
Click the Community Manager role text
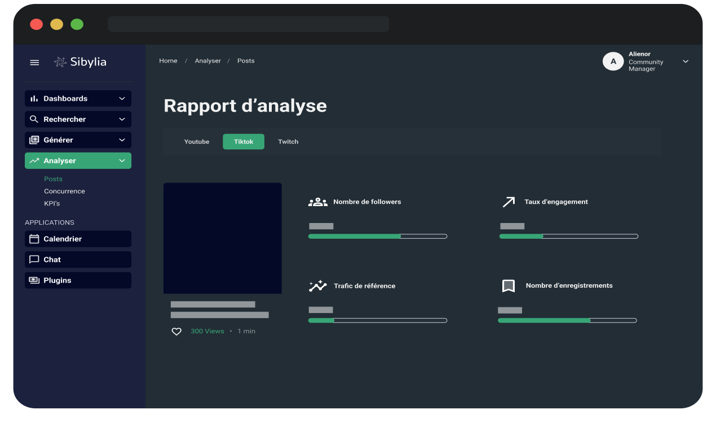646,65
